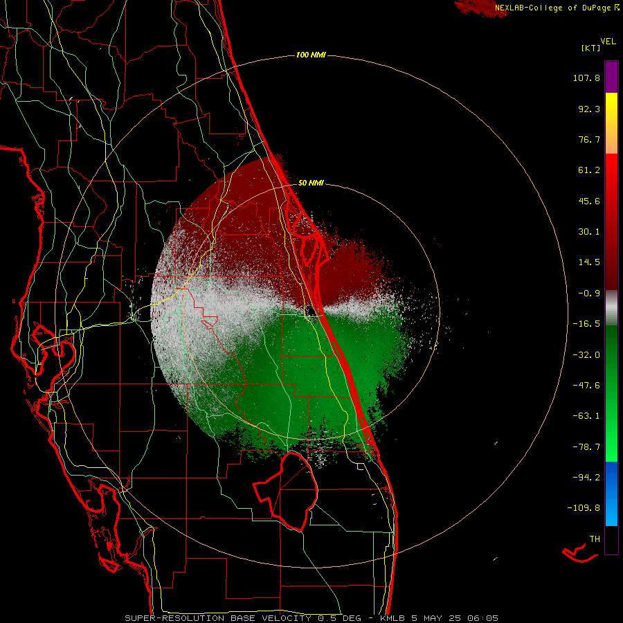Click the -63.1 legend value
Image resolution: width=623 pixels, height=623 pixels.
(586, 416)
